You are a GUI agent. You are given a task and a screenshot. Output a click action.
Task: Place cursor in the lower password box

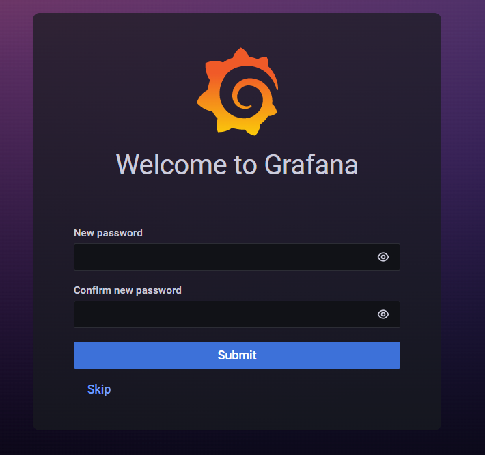(237, 314)
